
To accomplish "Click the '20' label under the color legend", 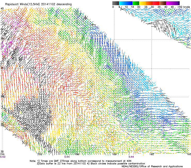I will 139,7.
